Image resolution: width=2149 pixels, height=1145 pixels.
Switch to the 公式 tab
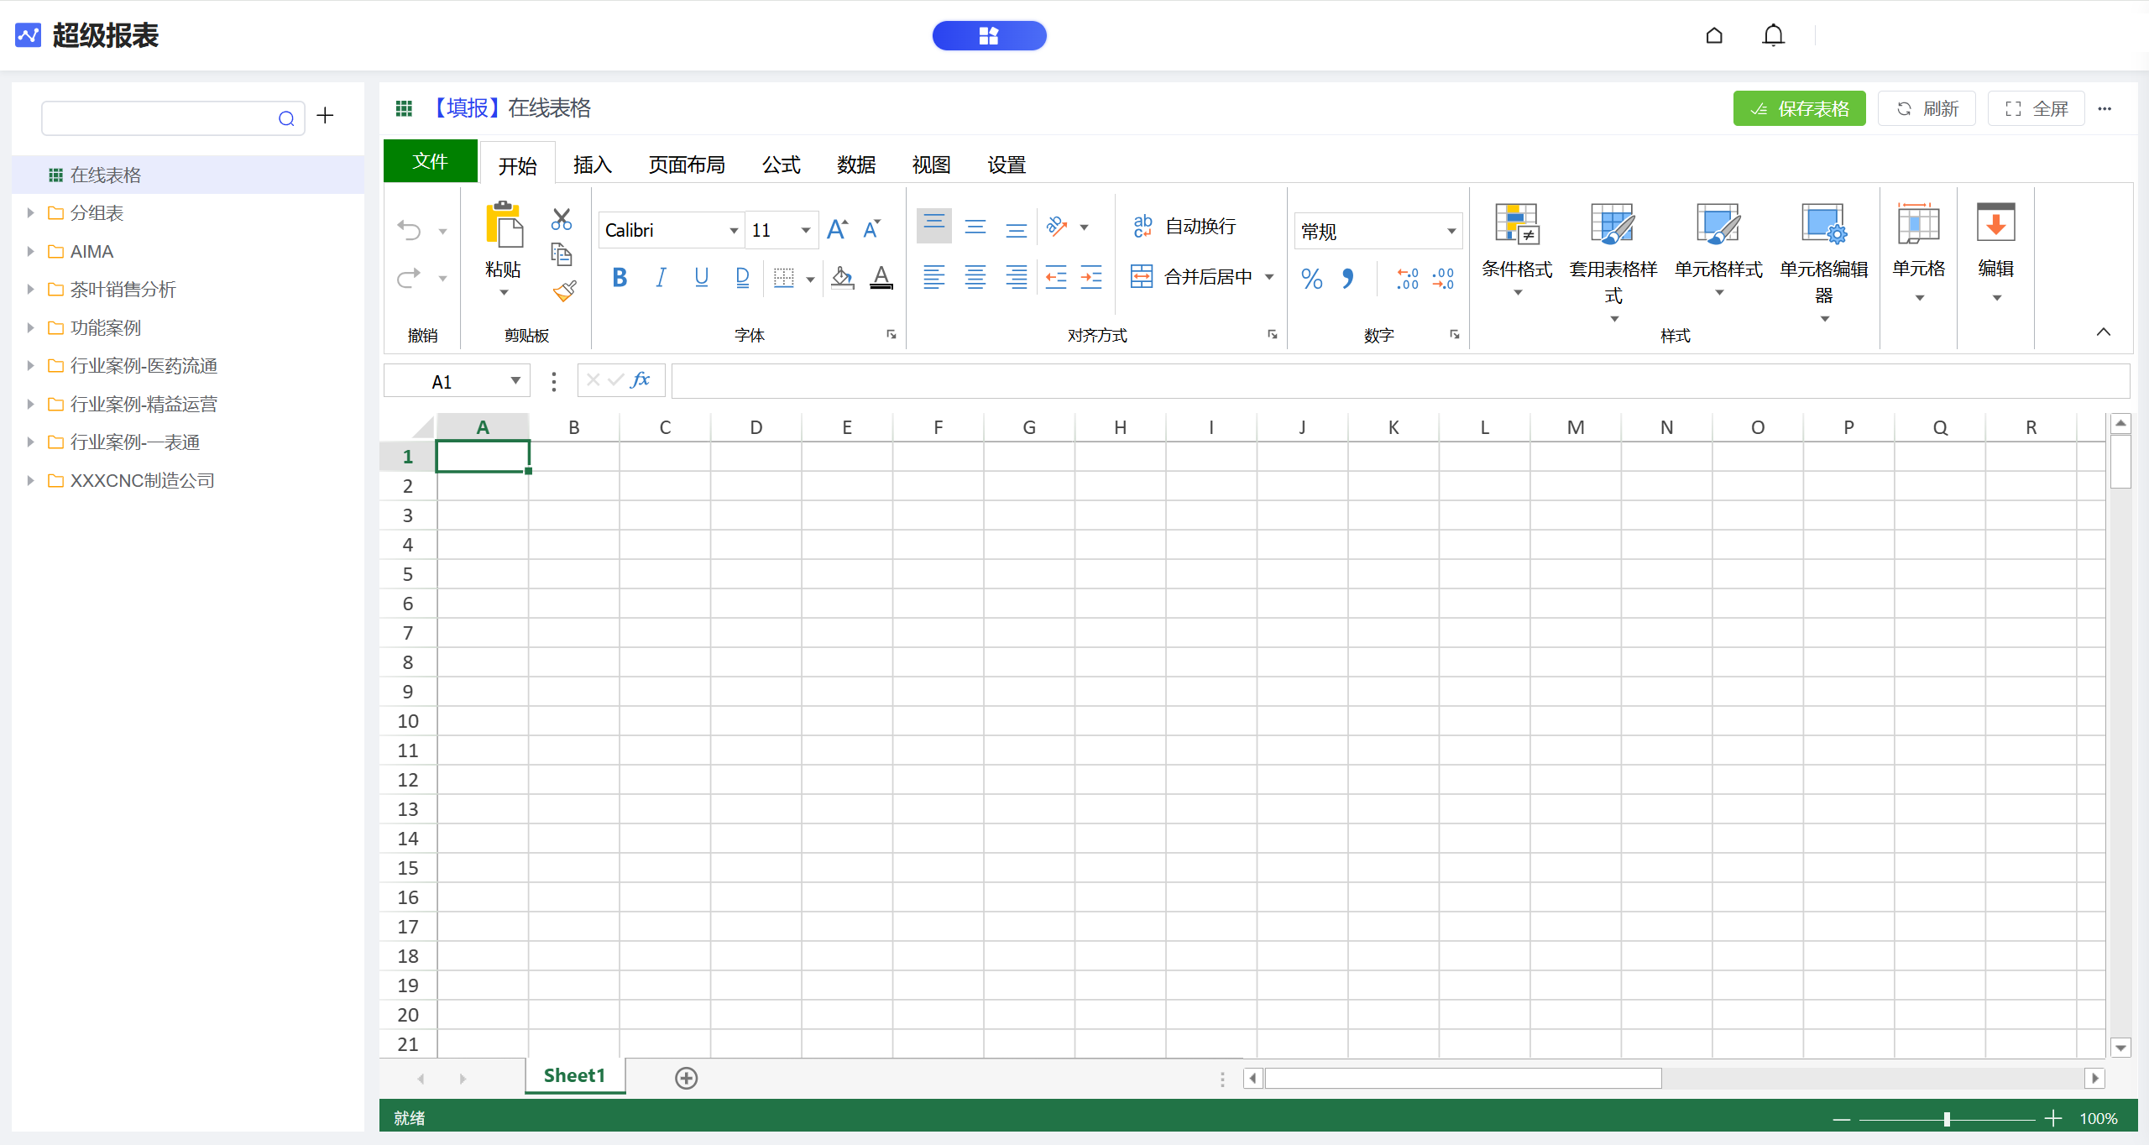782,165
